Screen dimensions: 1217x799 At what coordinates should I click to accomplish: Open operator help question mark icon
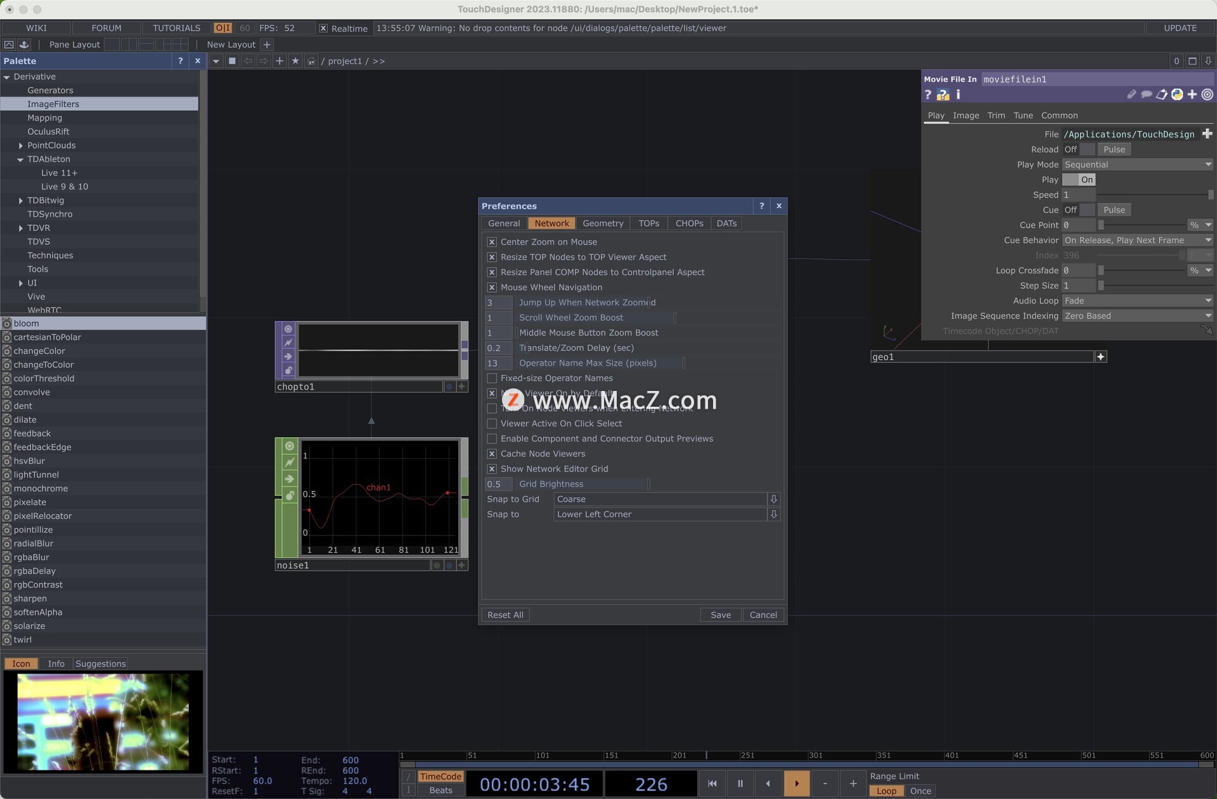pyautogui.click(x=928, y=94)
